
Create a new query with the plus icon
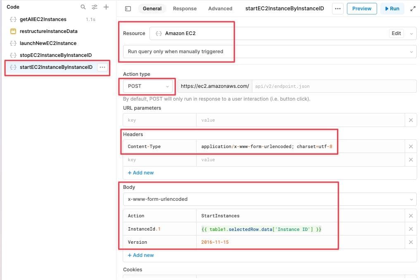pyautogui.click(x=106, y=7)
